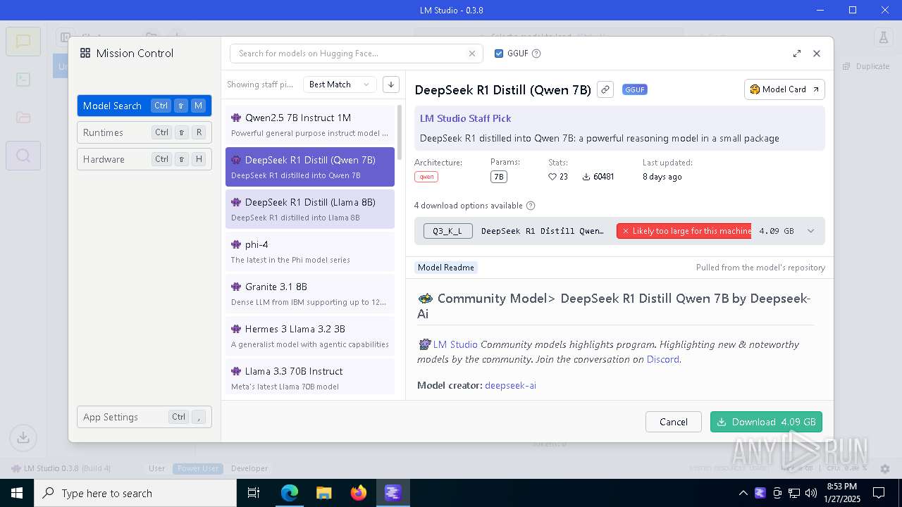This screenshot has width=902, height=507.
Task: Open App Settings
Action: (144, 417)
